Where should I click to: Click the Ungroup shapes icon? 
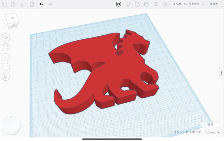pyautogui.click(x=147, y=4)
